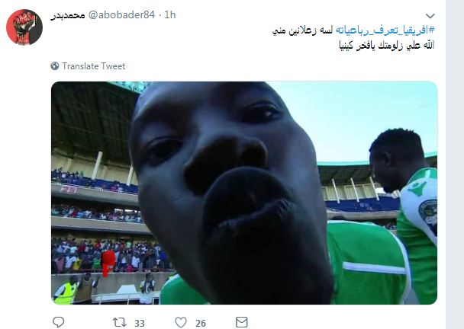Expand the tweet options chevron menu
This screenshot has height=329, width=464.
tap(430, 16)
